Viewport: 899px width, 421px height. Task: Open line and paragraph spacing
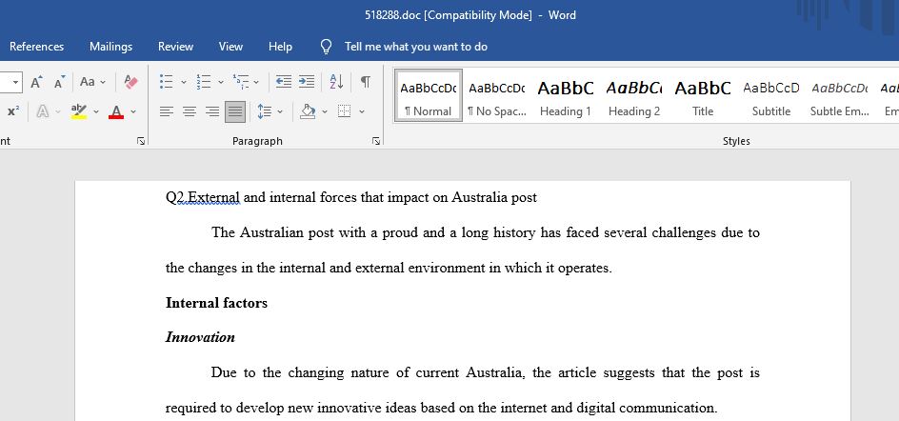tap(265, 111)
